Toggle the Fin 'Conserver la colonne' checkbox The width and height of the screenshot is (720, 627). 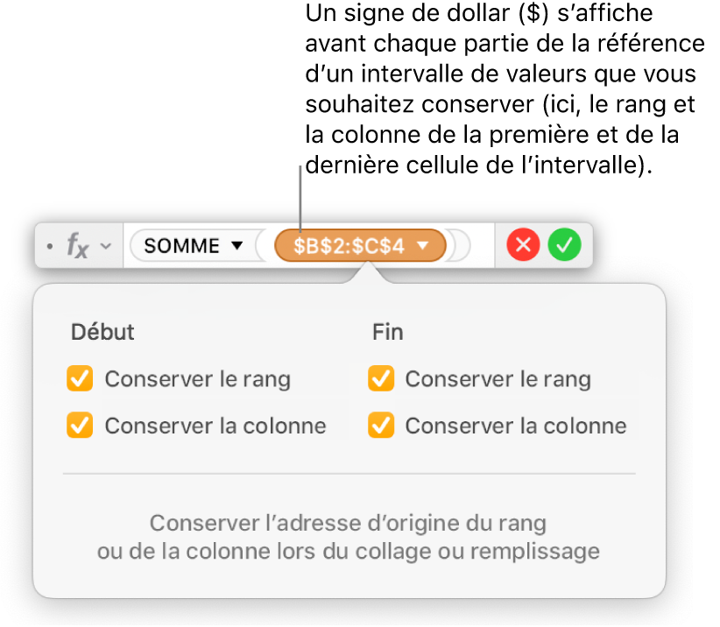(x=380, y=426)
